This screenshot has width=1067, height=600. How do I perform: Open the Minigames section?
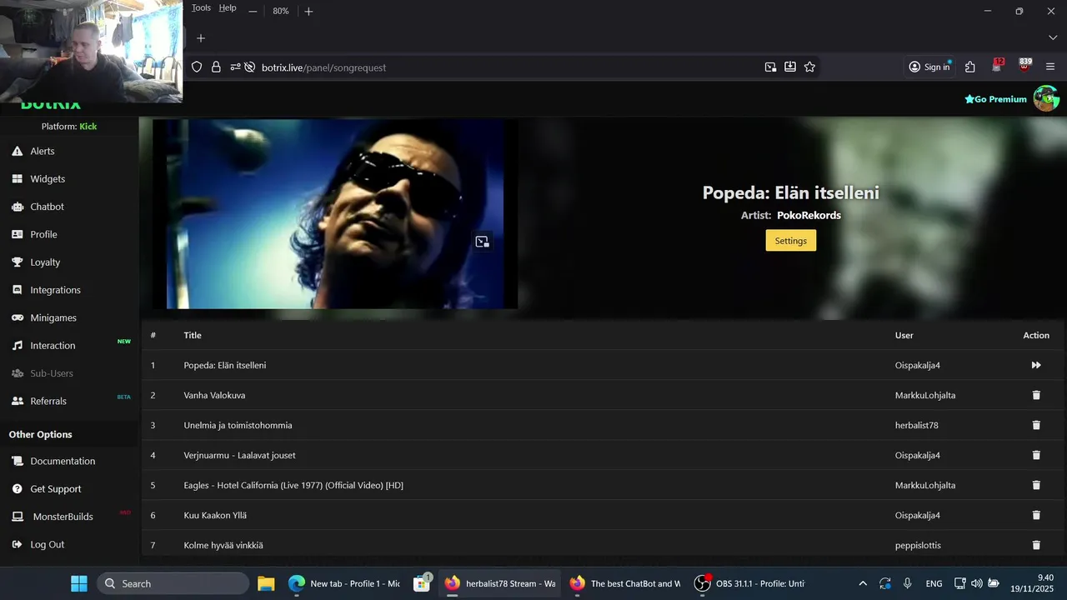(x=53, y=317)
